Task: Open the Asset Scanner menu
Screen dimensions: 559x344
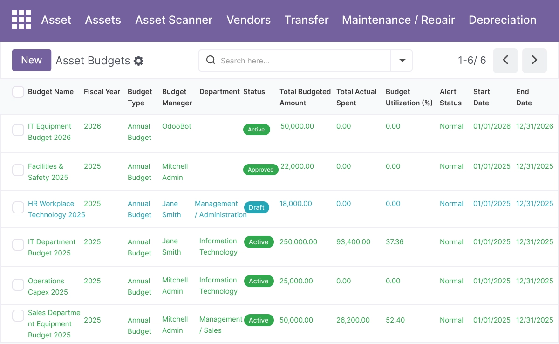Action: tap(174, 20)
